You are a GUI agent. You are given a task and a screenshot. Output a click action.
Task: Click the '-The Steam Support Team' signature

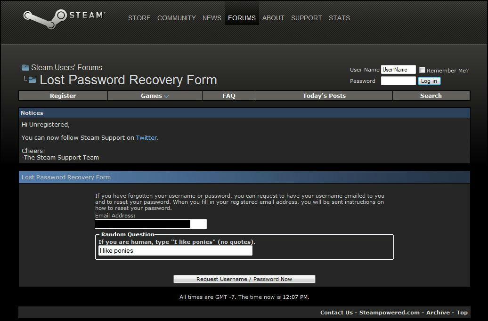point(60,157)
